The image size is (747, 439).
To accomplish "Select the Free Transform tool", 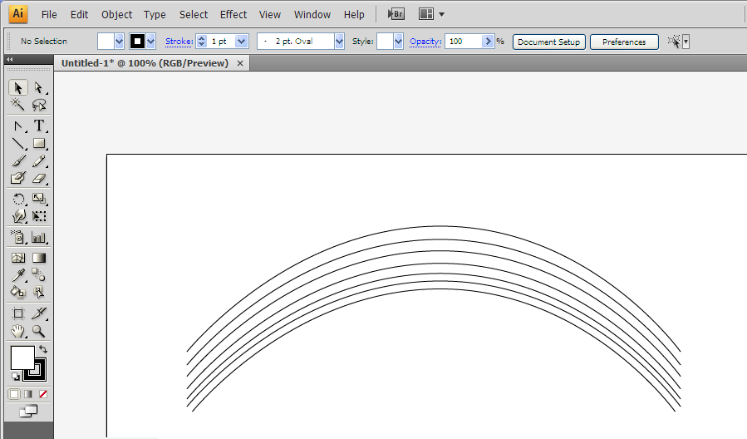I will point(38,216).
